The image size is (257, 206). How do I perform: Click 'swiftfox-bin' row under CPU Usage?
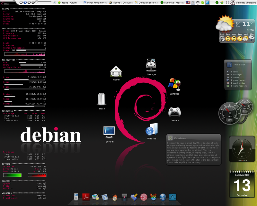[x=25, y=116]
